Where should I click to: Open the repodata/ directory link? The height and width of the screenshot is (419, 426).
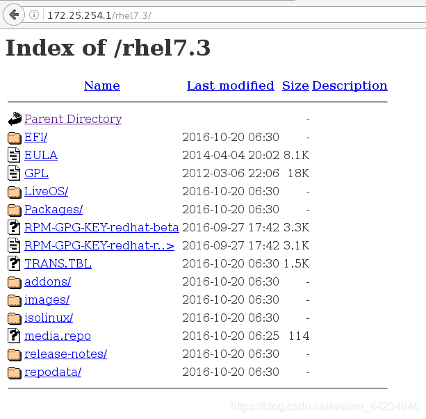[53, 372]
